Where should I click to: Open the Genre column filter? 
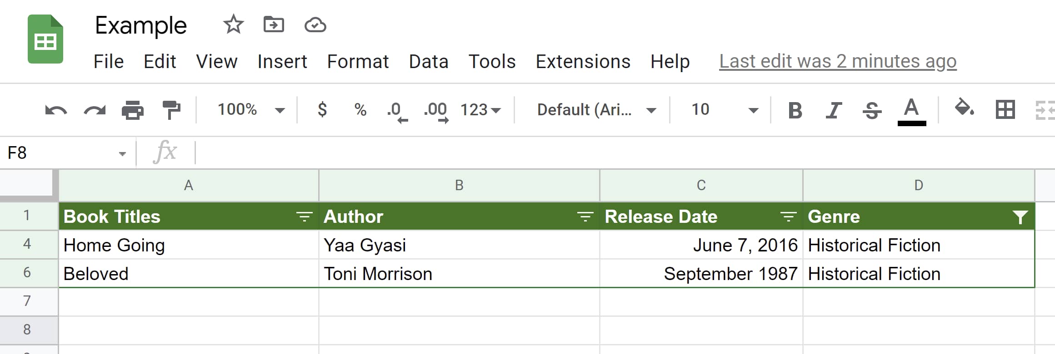(1020, 217)
